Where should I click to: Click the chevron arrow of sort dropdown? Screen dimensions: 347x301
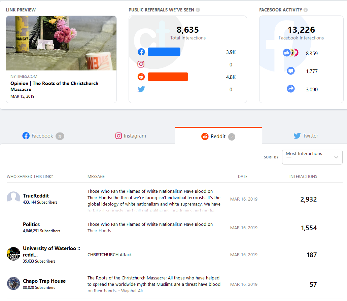click(336, 157)
